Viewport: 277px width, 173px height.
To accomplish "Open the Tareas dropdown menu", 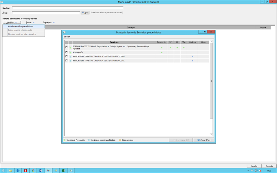I will 30,22.
